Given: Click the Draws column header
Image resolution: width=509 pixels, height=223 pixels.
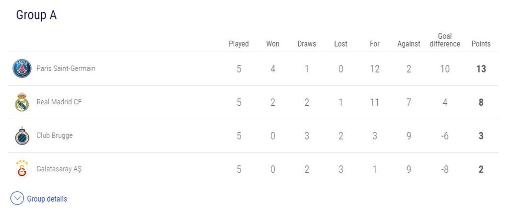Looking at the screenshot, I should pos(307,44).
